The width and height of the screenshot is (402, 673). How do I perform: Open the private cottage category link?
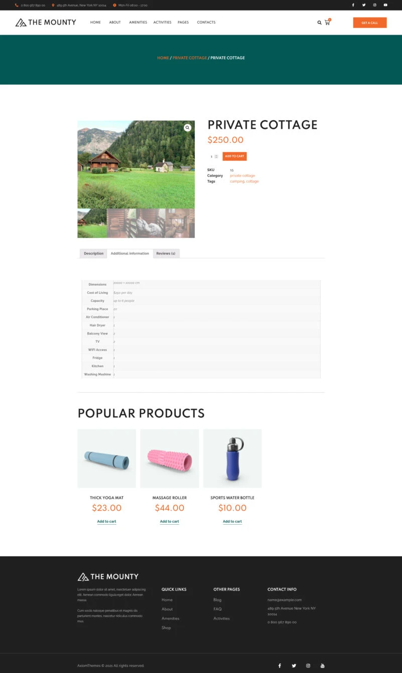coord(242,176)
